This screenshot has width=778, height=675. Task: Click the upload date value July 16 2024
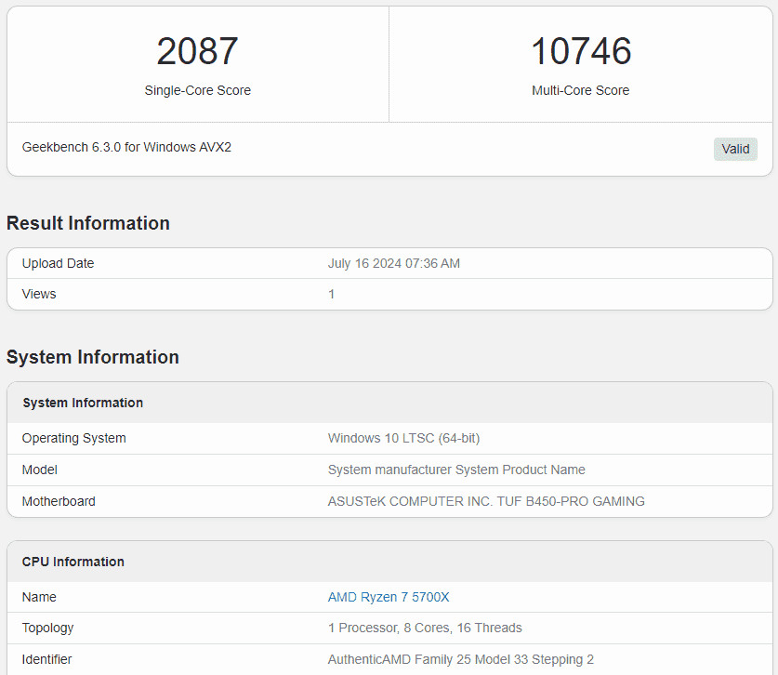tap(393, 263)
